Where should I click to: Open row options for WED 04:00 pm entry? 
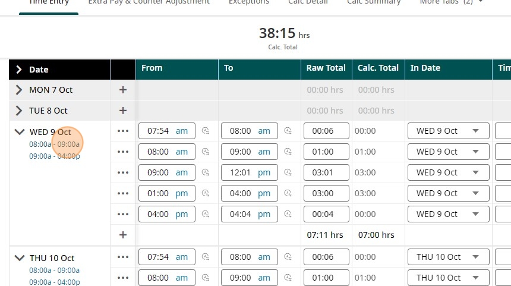[x=123, y=214]
